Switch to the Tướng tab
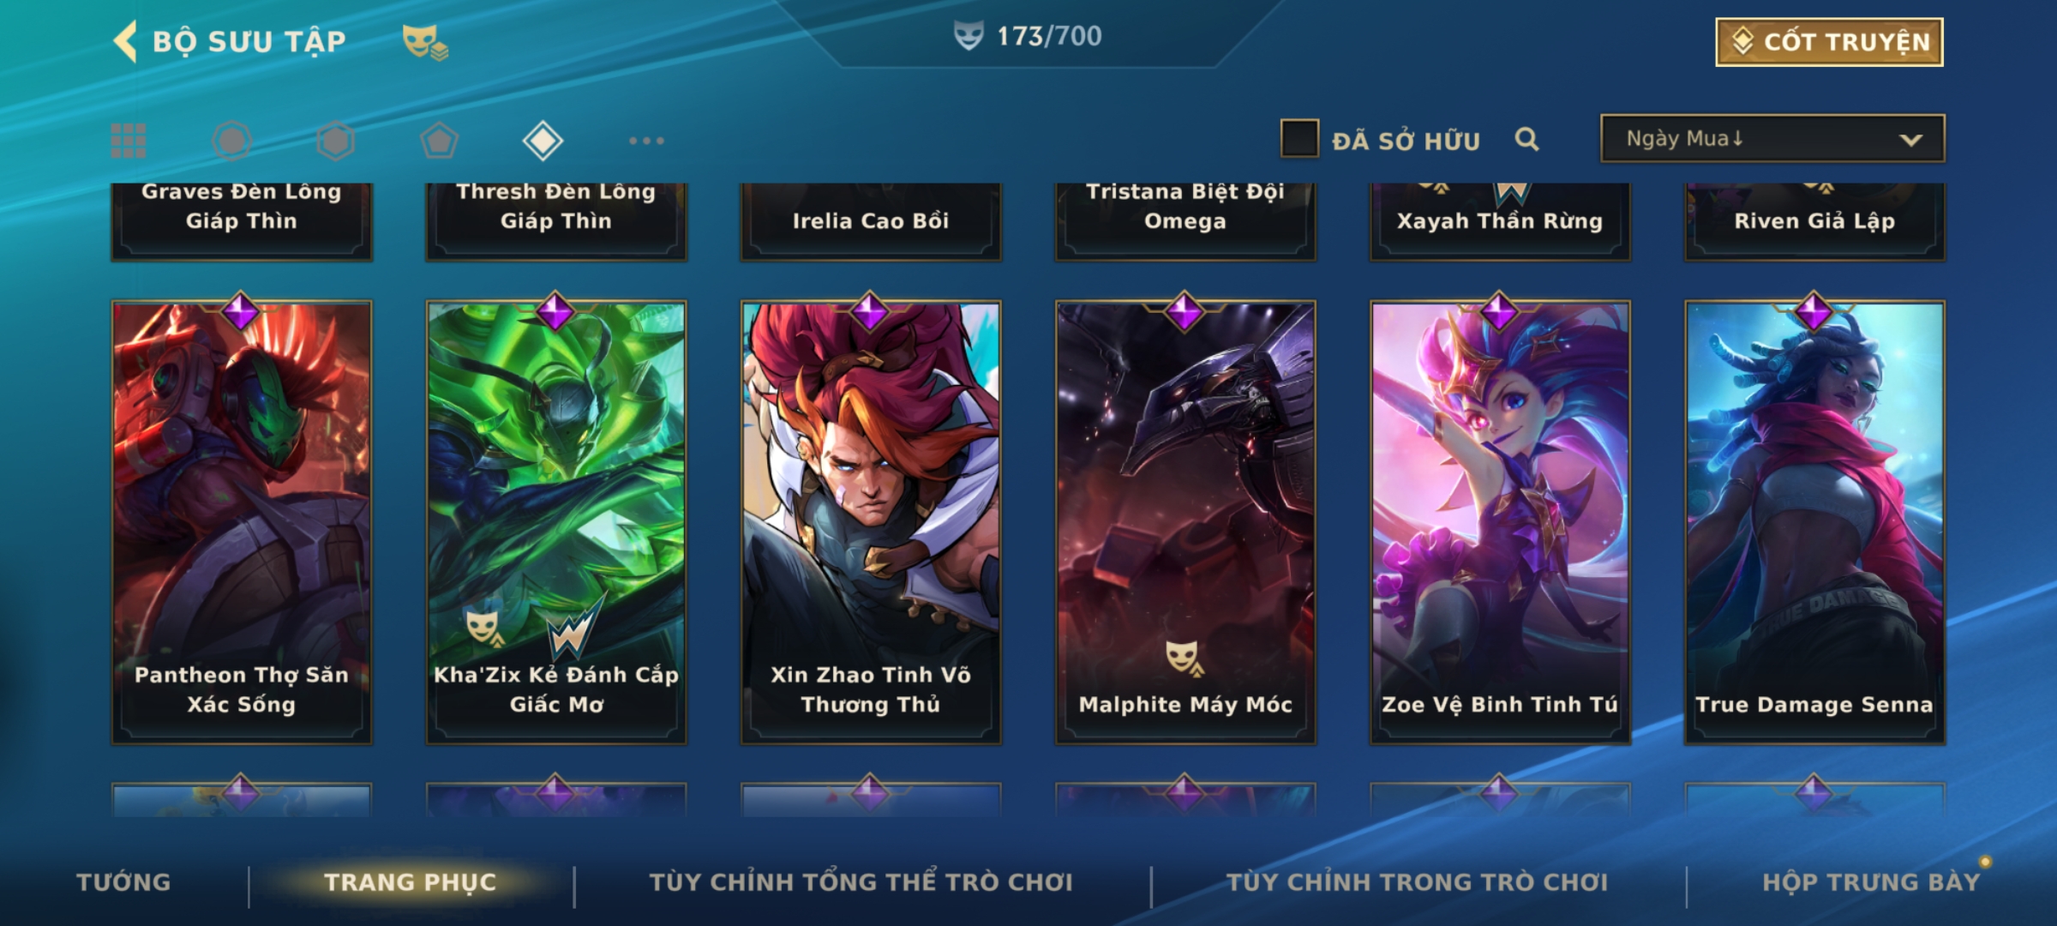This screenshot has width=2057, height=926. [124, 882]
